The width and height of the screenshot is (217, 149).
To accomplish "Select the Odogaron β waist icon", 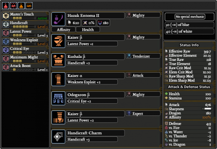I will pos(58,98).
